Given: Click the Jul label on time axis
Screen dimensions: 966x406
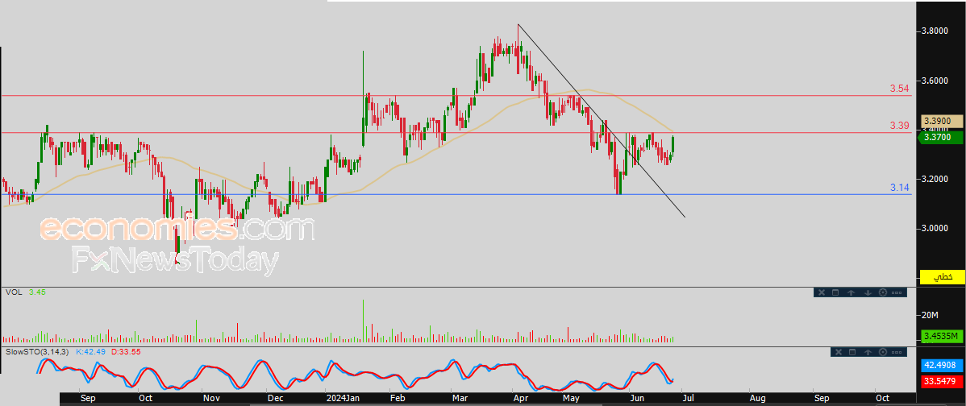Looking at the screenshot, I should click(686, 398).
